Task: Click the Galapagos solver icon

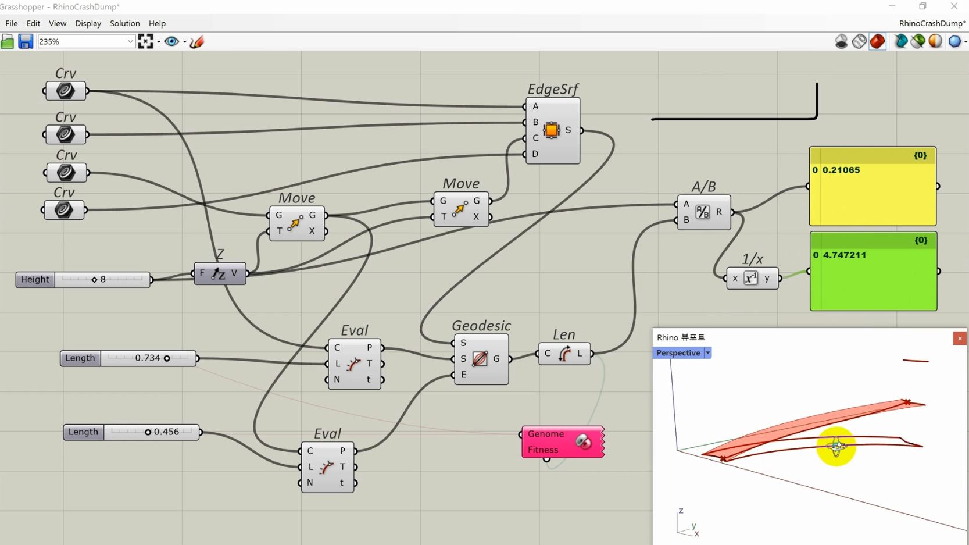Action: pyautogui.click(x=583, y=442)
